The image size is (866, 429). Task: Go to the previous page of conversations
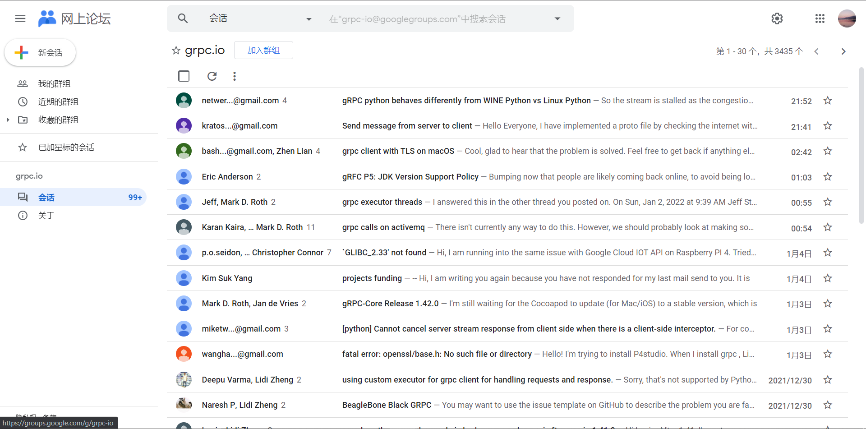click(816, 51)
